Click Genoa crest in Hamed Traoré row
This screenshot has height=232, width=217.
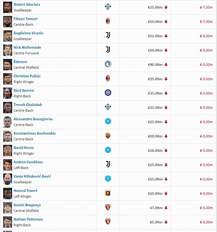108,193
